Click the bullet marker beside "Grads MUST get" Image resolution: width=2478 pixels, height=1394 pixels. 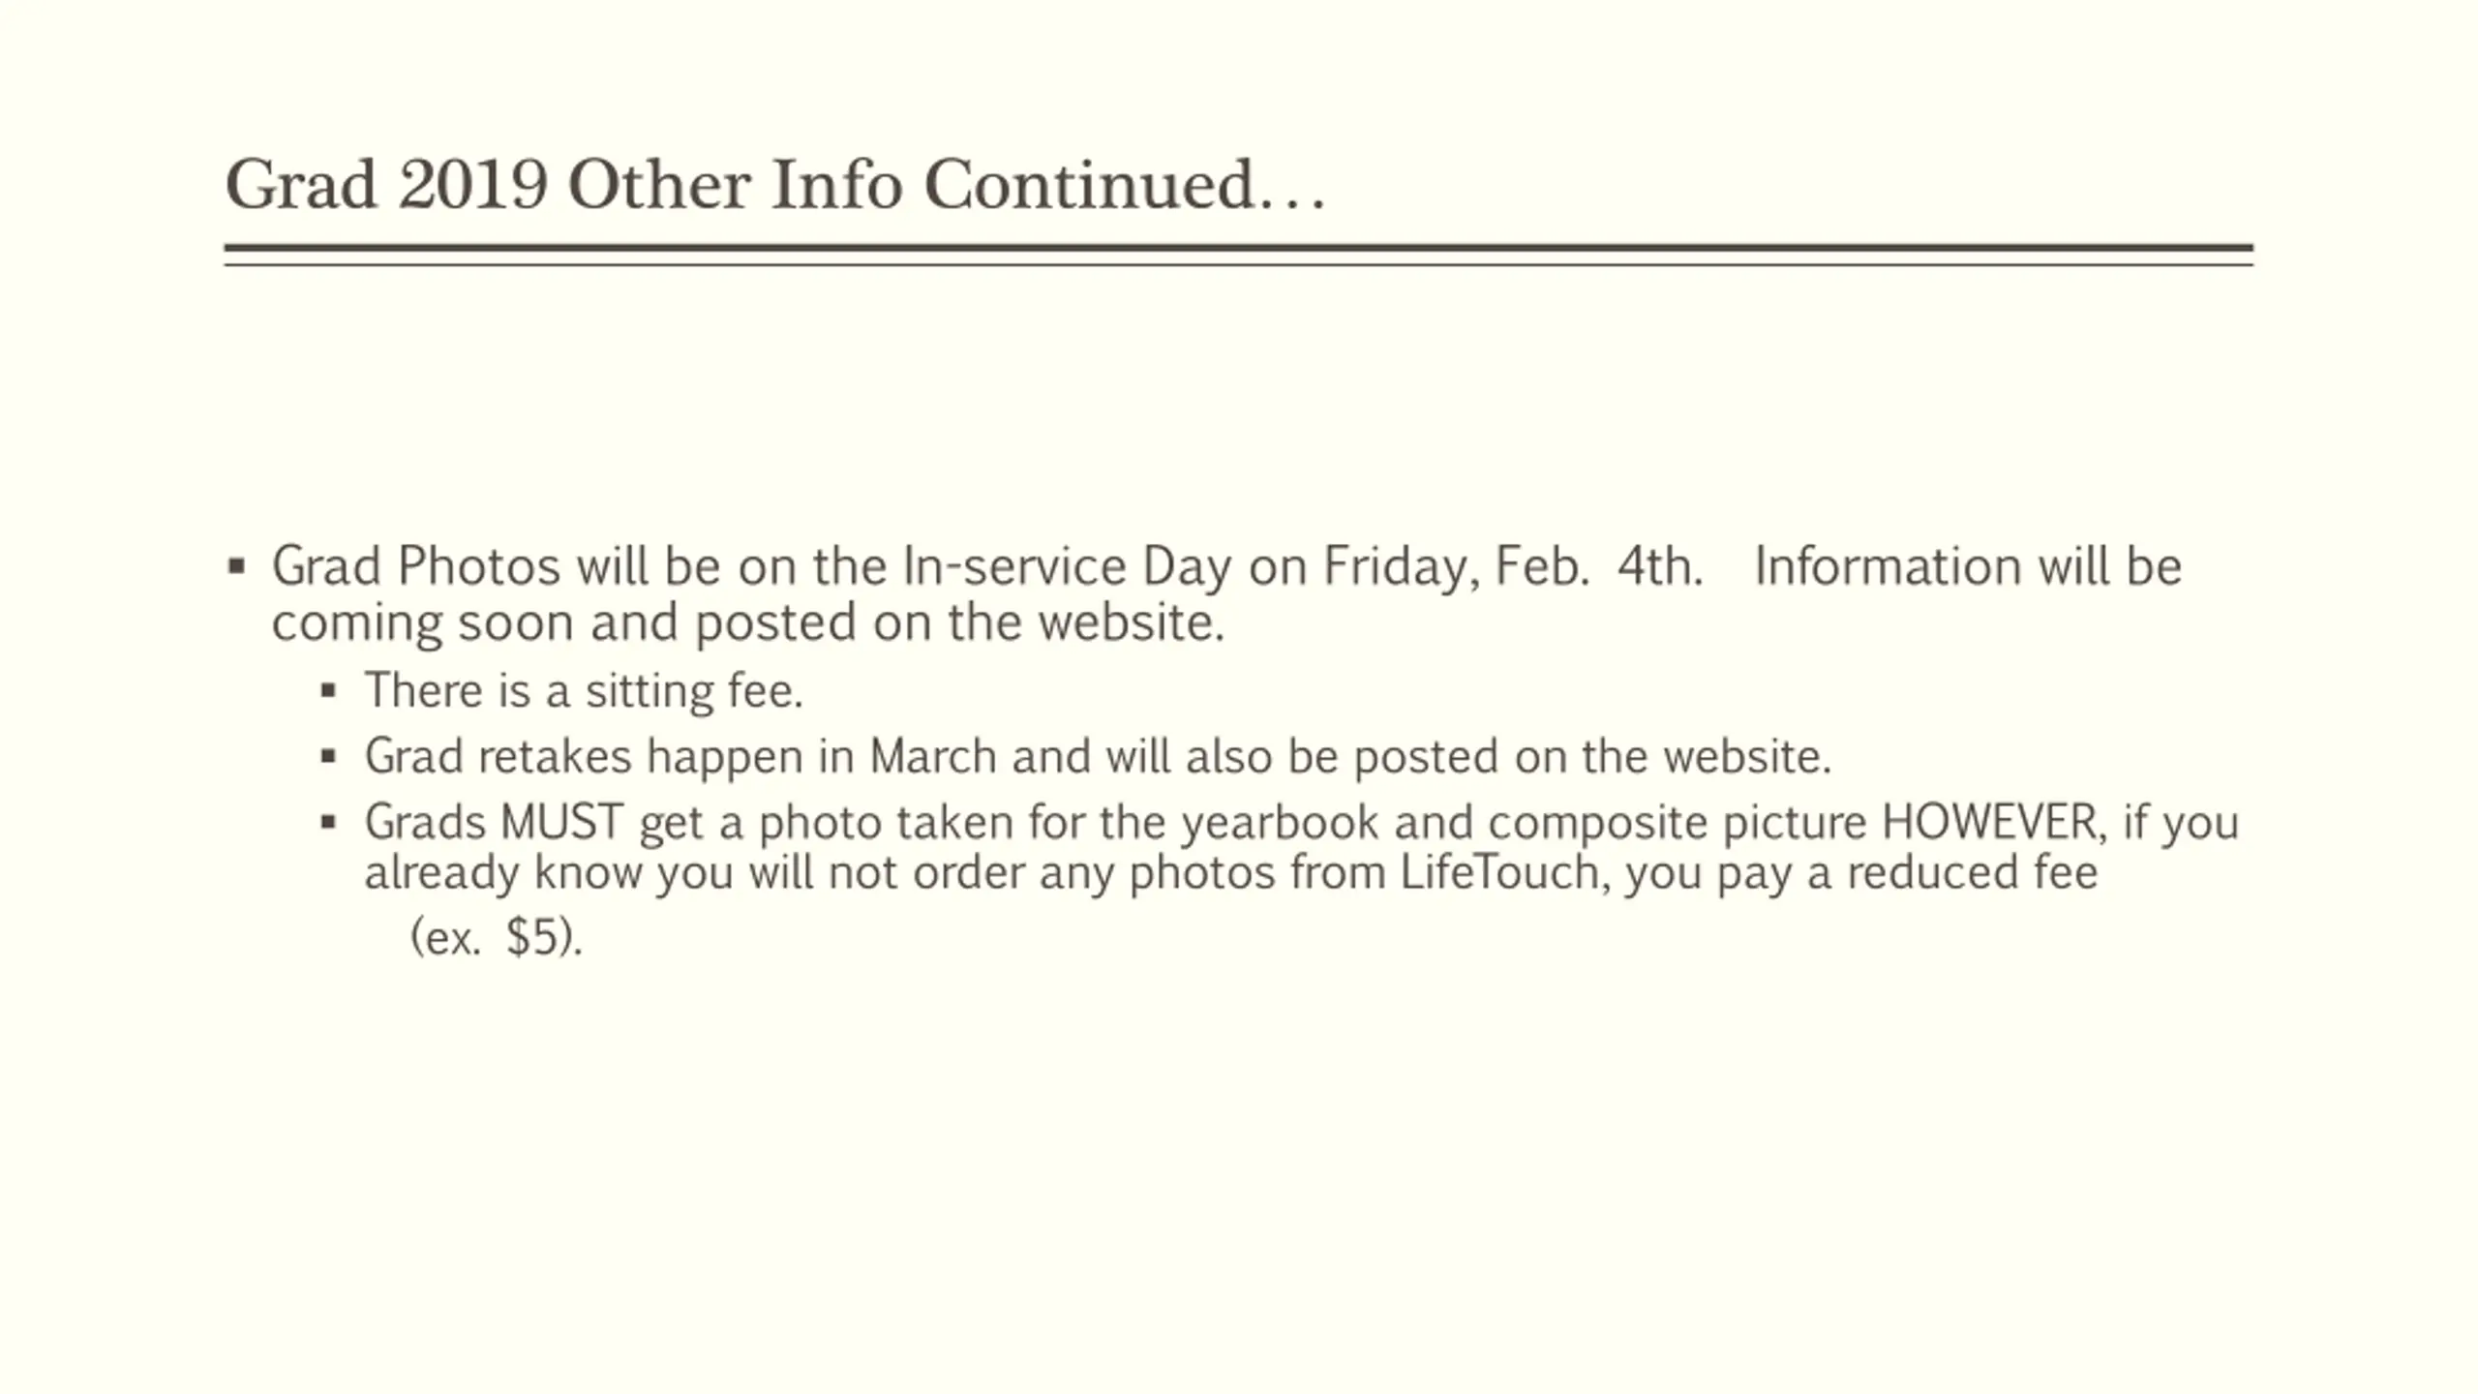pyautogui.click(x=328, y=823)
